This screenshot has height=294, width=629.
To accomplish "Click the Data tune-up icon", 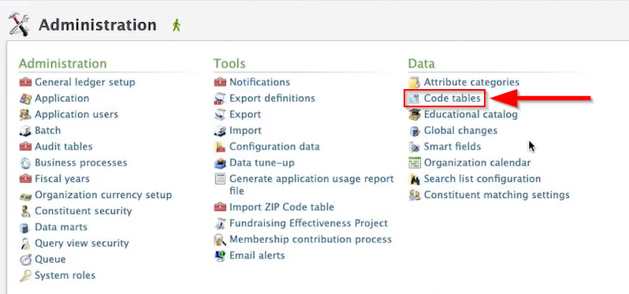I will pyautogui.click(x=220, y=163).
